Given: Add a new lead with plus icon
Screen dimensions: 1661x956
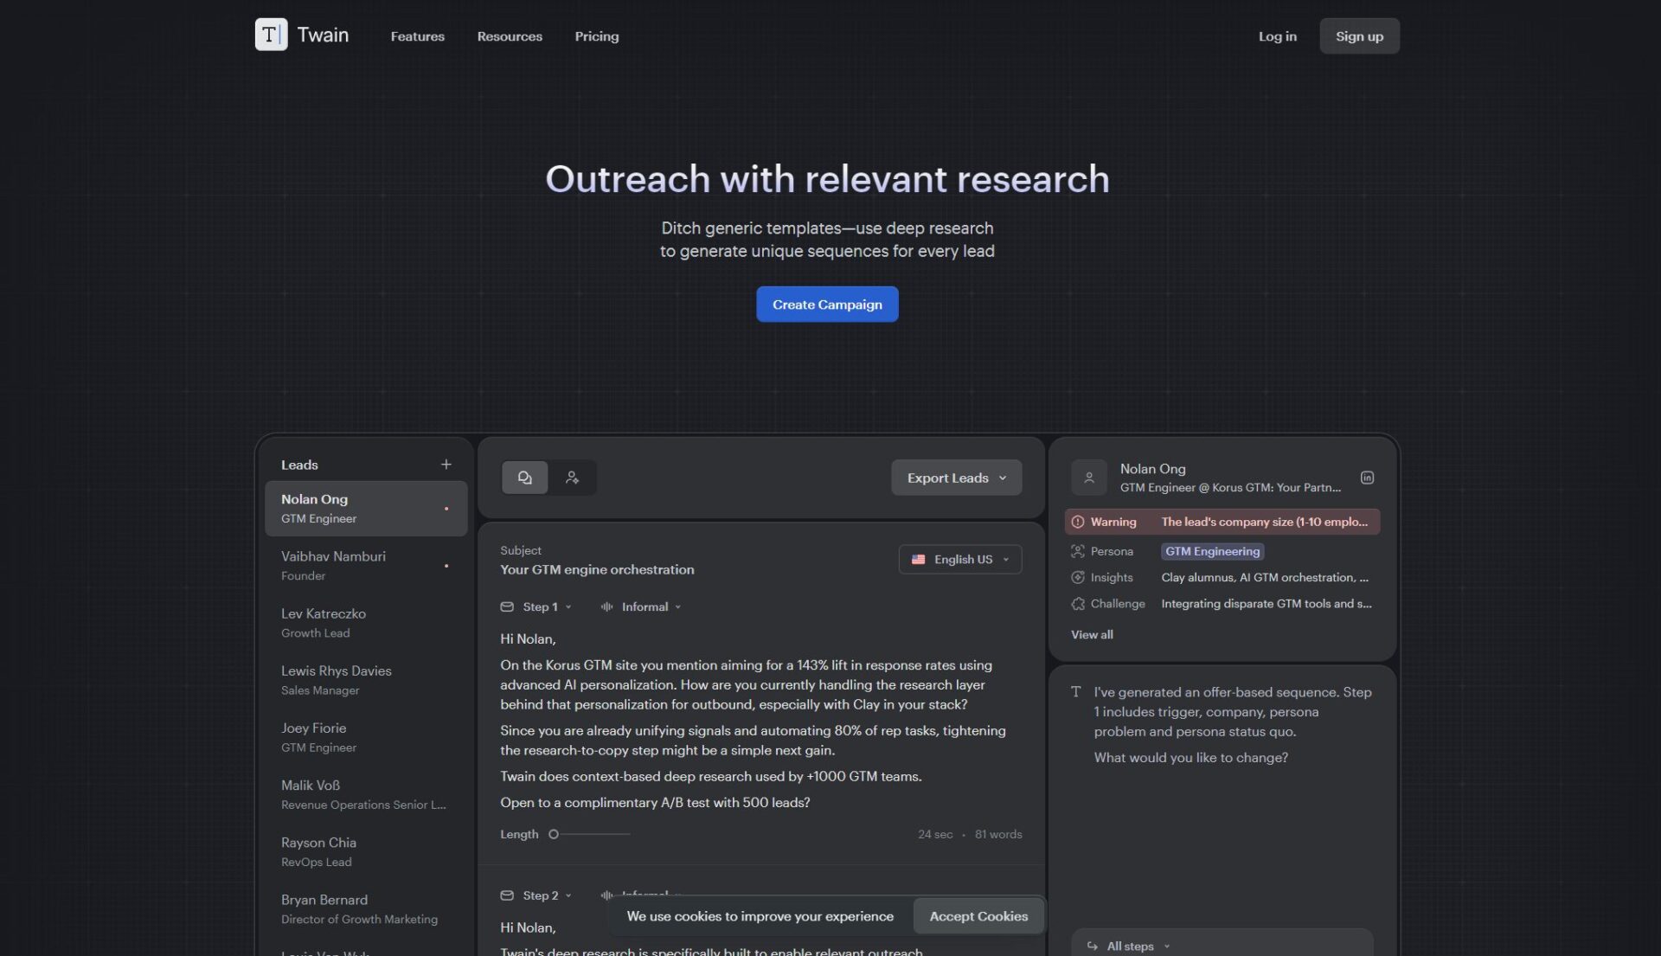Looking at the screenshot, I should pyautogui.click(x=446, y=465).
